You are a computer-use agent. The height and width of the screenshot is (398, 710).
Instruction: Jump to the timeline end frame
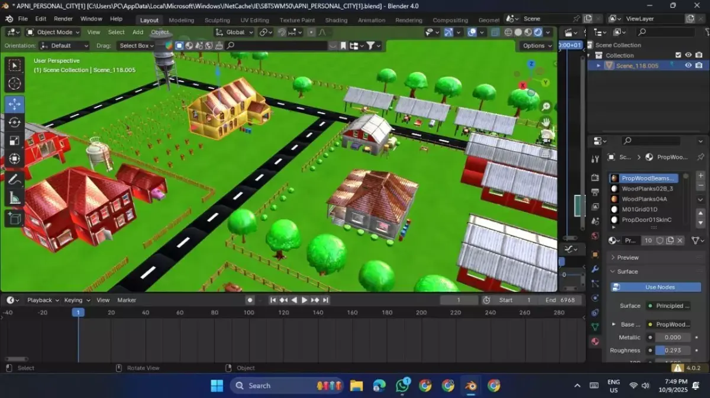click(x=325, y=300)
